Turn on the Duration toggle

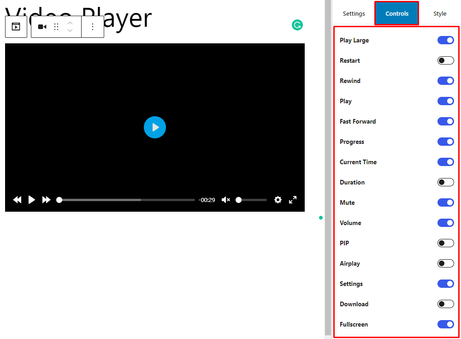click(445, 182)
